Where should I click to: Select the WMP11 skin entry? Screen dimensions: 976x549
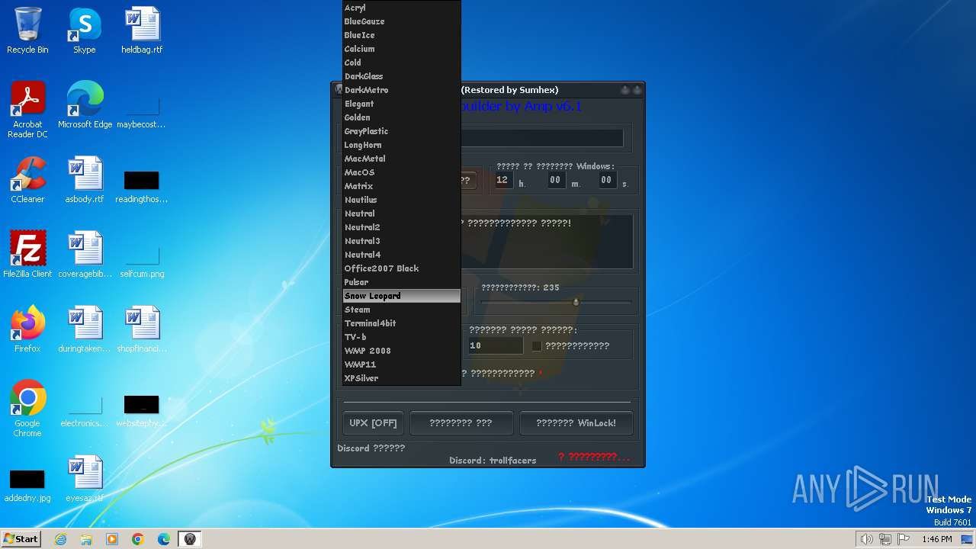point(402,364)
